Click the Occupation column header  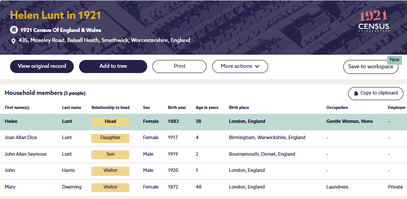pyautogui.click(x=337, y=108)
